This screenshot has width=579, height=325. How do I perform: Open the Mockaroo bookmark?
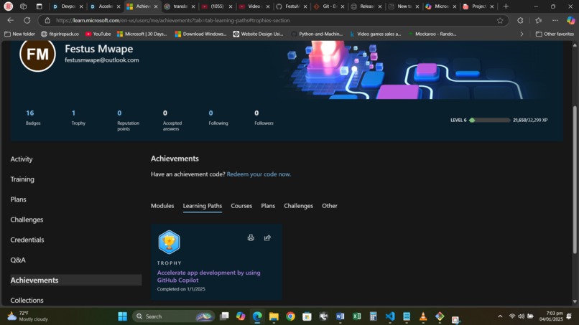[x=432, y=34]
